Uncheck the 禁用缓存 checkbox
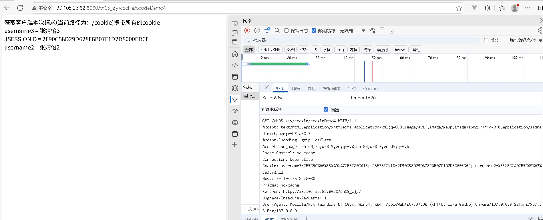 (x=314, y=31)
